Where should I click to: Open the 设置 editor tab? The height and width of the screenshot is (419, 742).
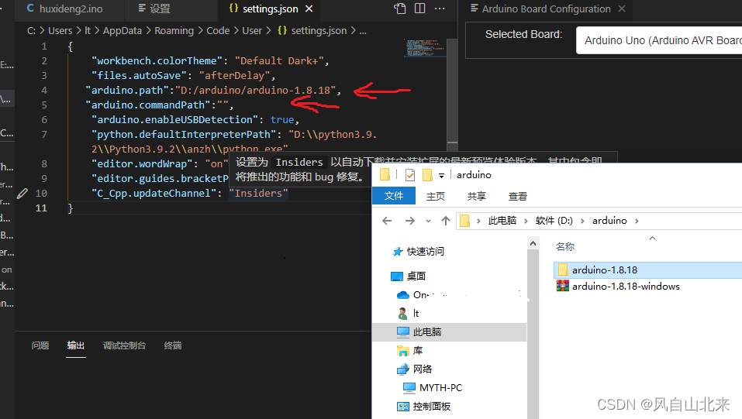tap(154, 9)
